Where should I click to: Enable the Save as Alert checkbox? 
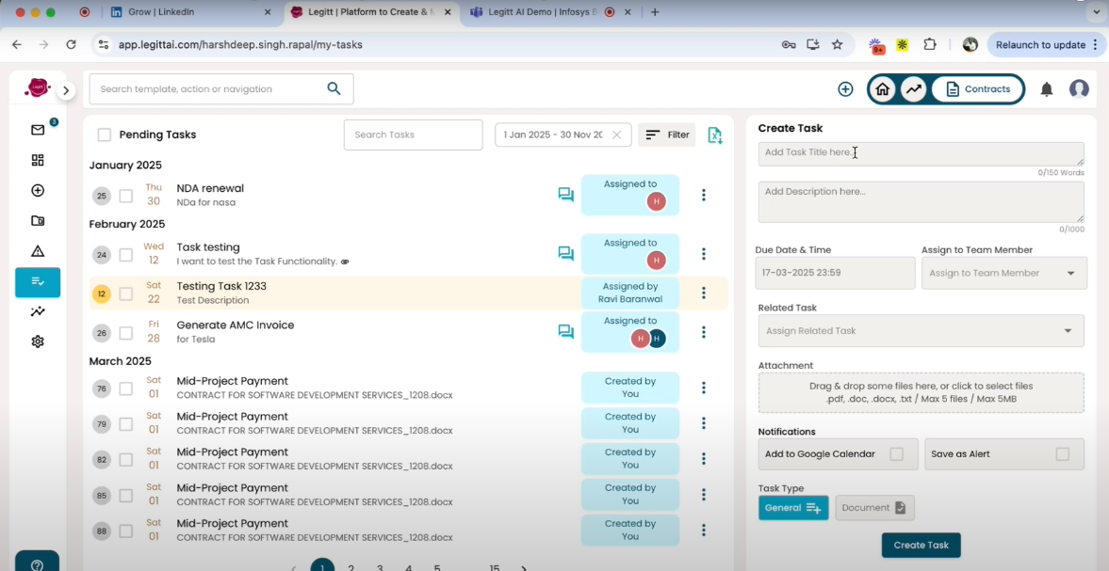1062,453
